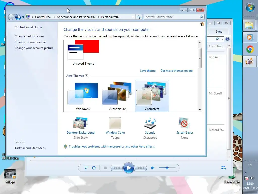Click the Action Center flag icon
Image resolution: width=258 pixels, height=194 pixels.
point(246,178)
